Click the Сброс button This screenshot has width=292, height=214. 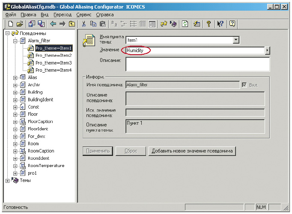click(131, 151)
